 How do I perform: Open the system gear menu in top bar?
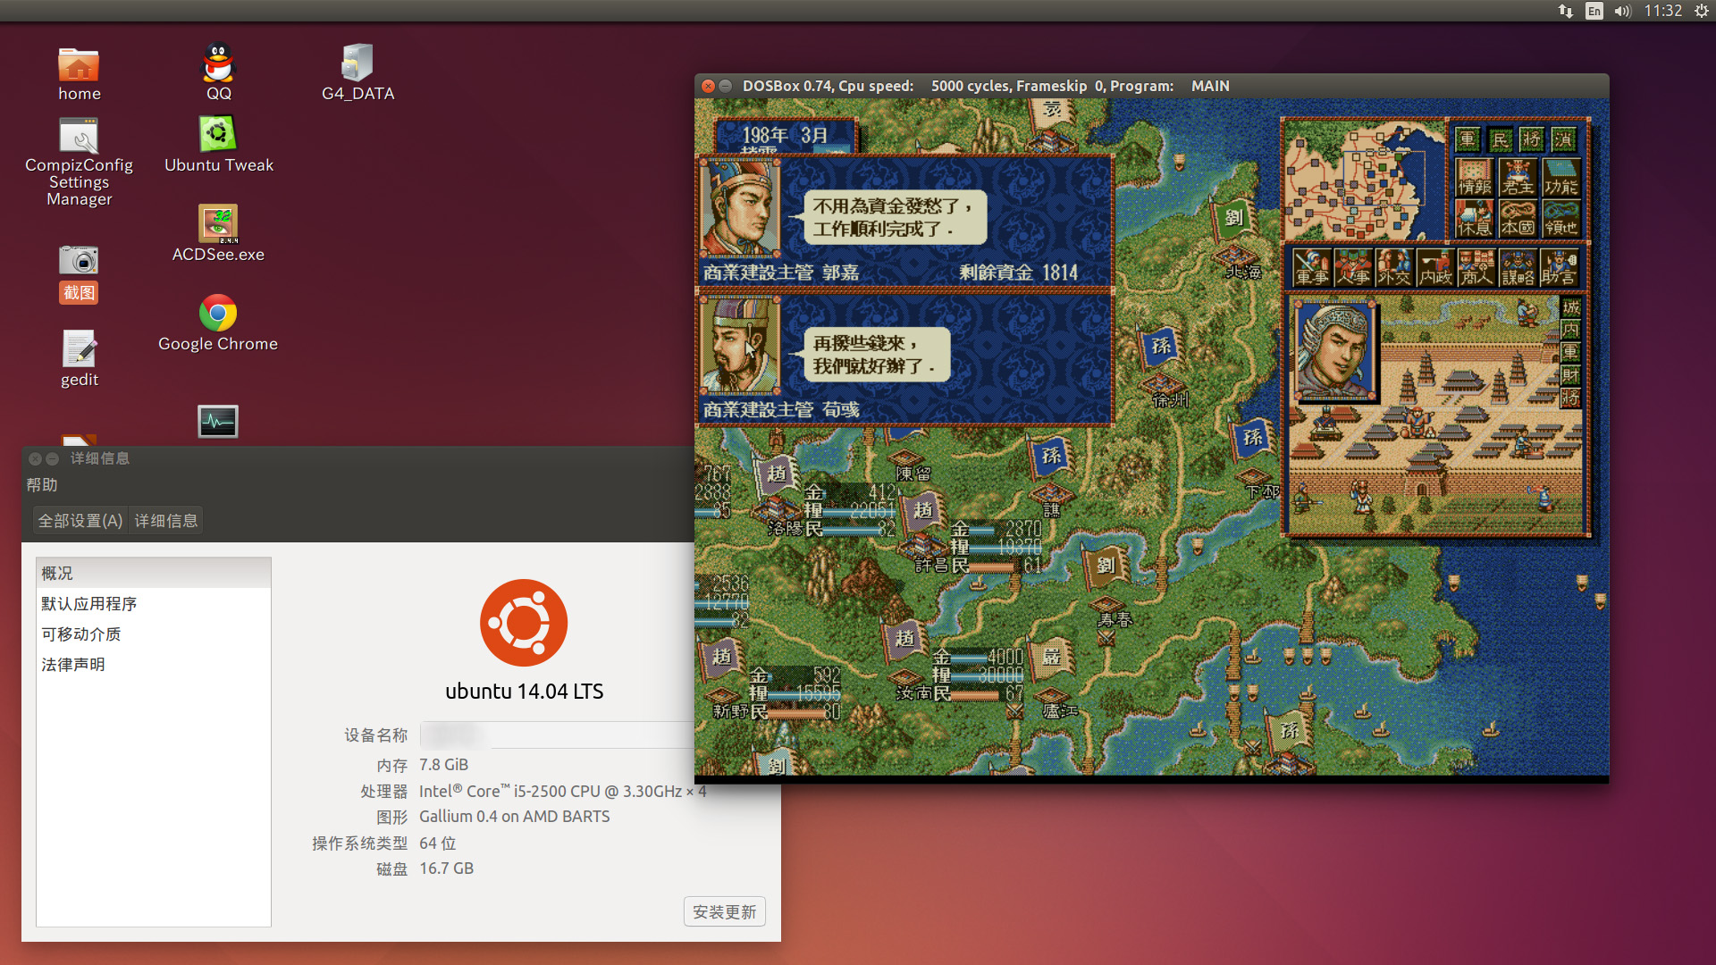[1701, 11]
